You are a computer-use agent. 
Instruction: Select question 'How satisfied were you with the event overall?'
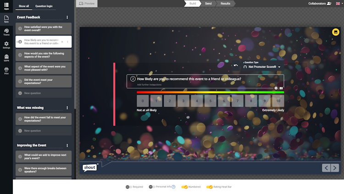pyautogui.click(x=44, y=29)
